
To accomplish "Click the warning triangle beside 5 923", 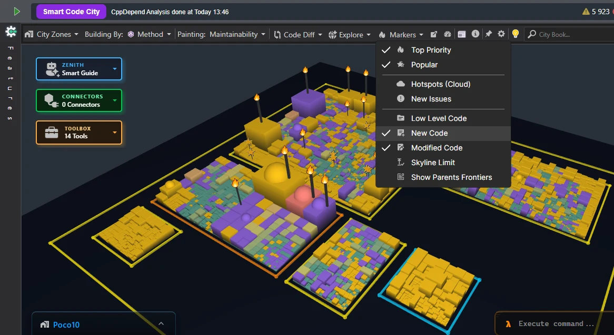I will pyautogui.click(x=586, y=12).
